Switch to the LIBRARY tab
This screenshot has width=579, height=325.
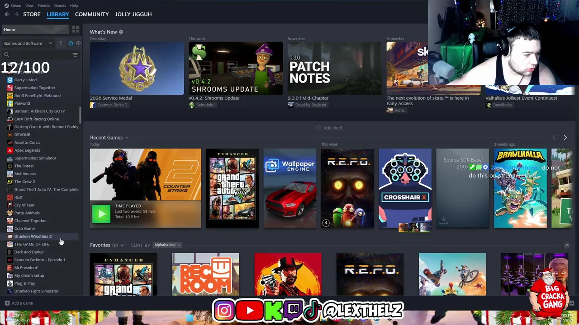(x=58, y=14)
